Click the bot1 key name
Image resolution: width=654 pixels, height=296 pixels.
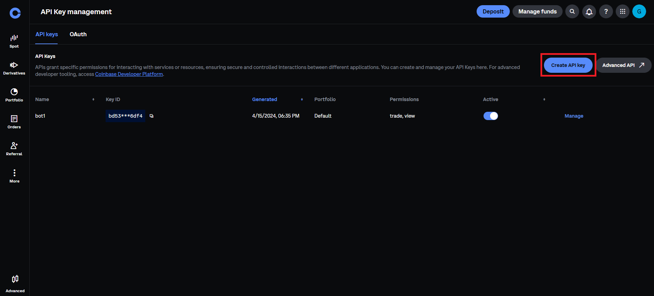tap(40, 116)
